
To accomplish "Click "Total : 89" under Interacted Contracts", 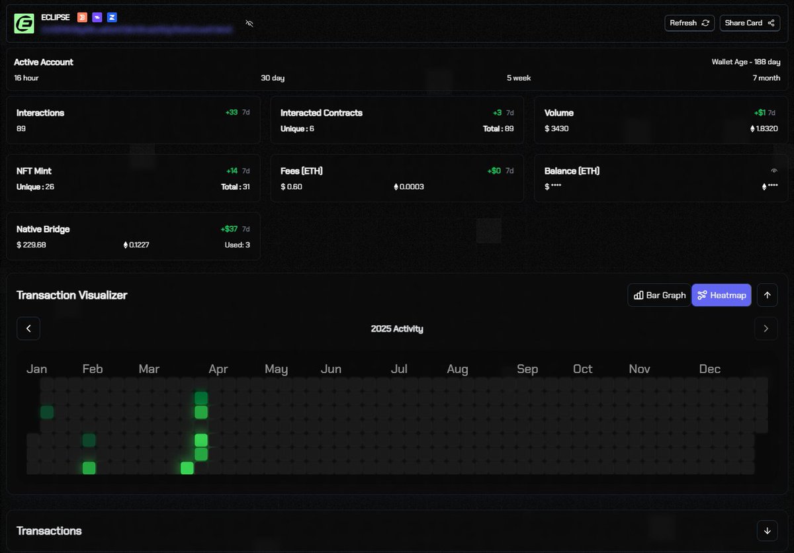I will pos(498,128).
